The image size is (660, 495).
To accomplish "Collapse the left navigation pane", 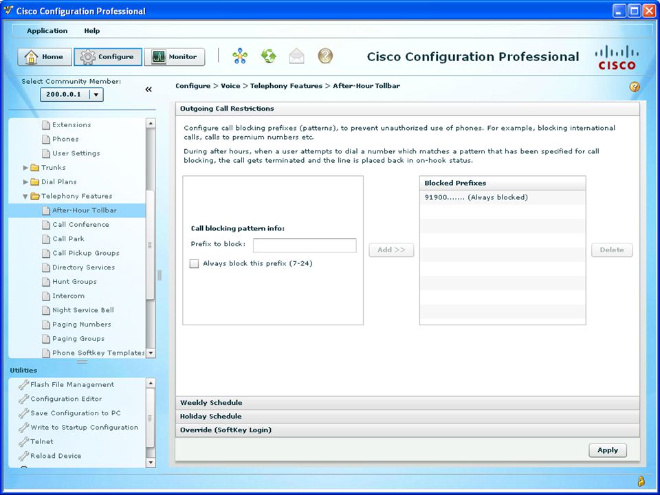I will (148, 89).
